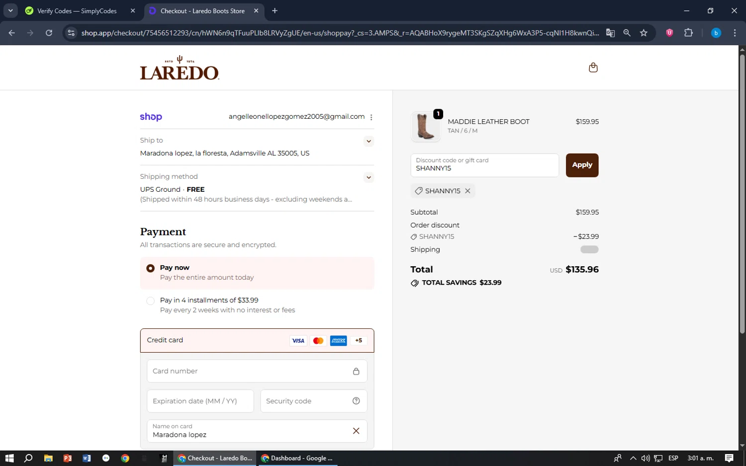Click the TOTAL SAVINGS $23.99 text
Image resolution: width=746 pixels, height=466 pixels.
461,283
